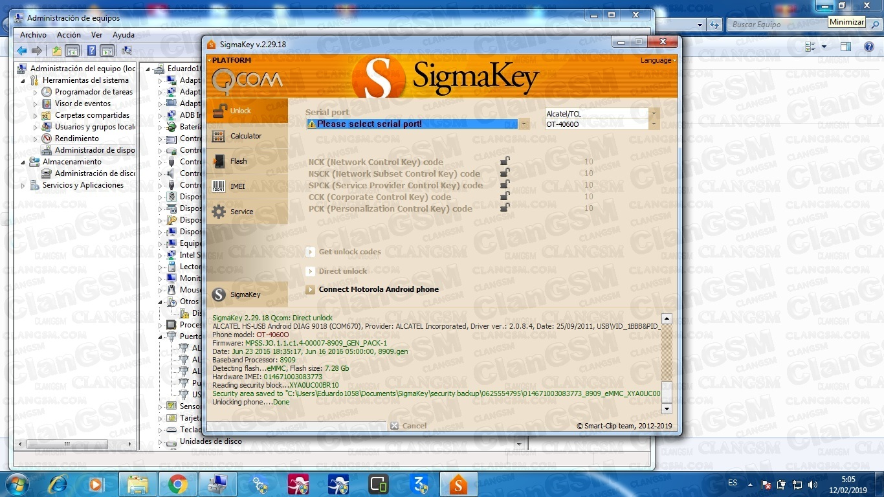The height and width of the screenshot is (497, 884).
Task: Select the SigmaKey sidebar entry
Action: click(x=247, y=294)
